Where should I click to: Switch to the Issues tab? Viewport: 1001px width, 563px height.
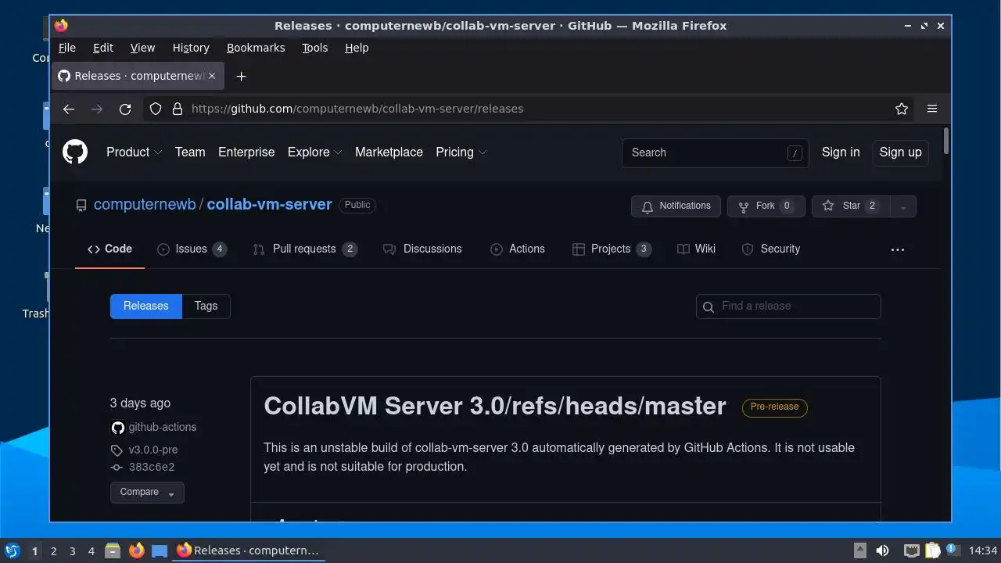coord(192,249)
